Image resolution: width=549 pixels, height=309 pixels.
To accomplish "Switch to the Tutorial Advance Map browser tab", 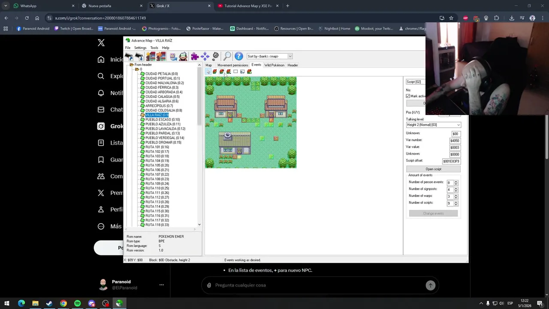I will pyautogui.click(x=248, y=6).
